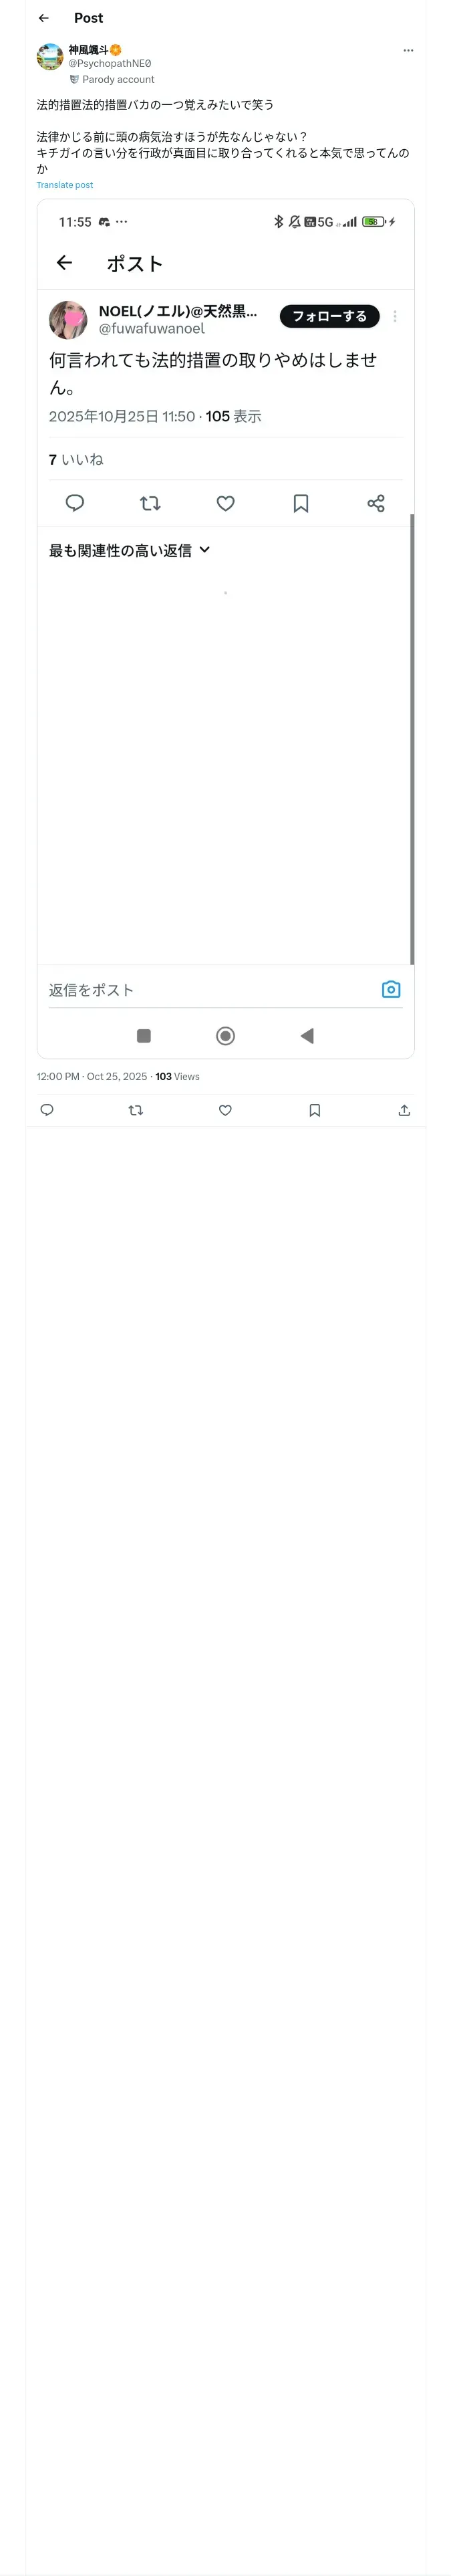Open the post's more options menu
This screenshot has width=451, height=2576.
pyautogui.click(x=408, y=50)
